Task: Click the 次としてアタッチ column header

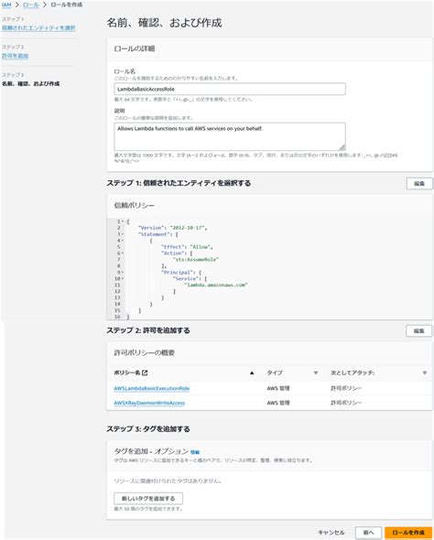Action: (353, 373)
